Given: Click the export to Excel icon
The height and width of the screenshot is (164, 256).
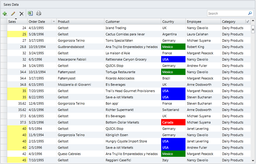Looking at the screenshot, I should 31,14.
